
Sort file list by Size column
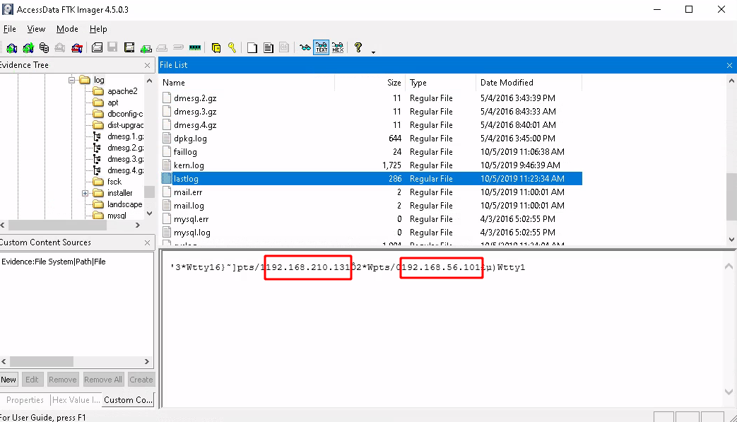pyautogui.click(x=370, y=83)
